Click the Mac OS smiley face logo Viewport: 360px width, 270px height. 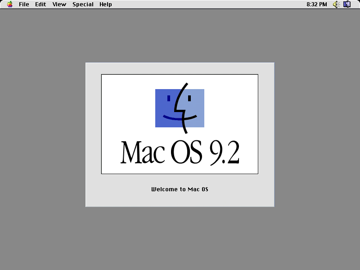coord(179,107)
